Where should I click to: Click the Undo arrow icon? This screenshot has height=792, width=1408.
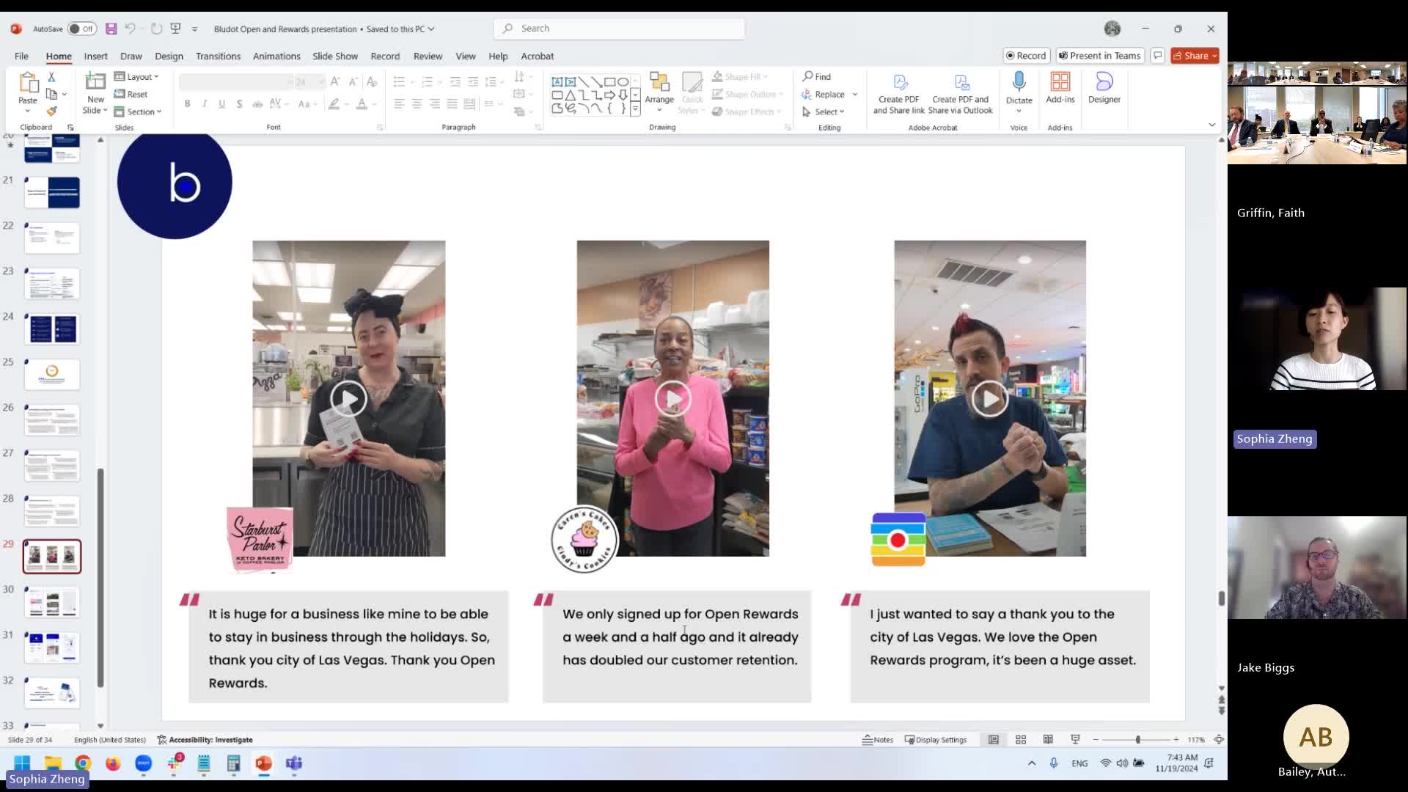(x=130, y=29)
